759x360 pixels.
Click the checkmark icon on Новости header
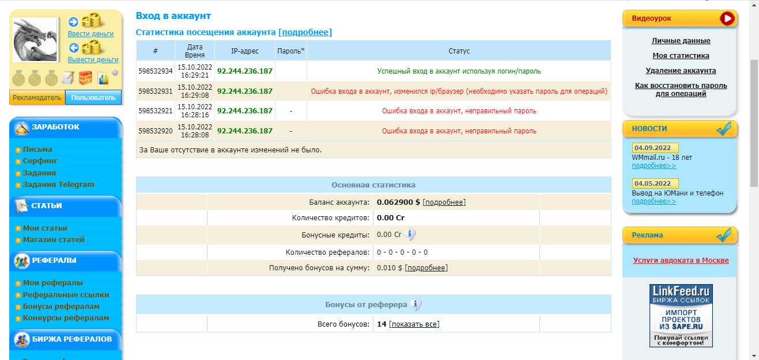click(724, 129)
